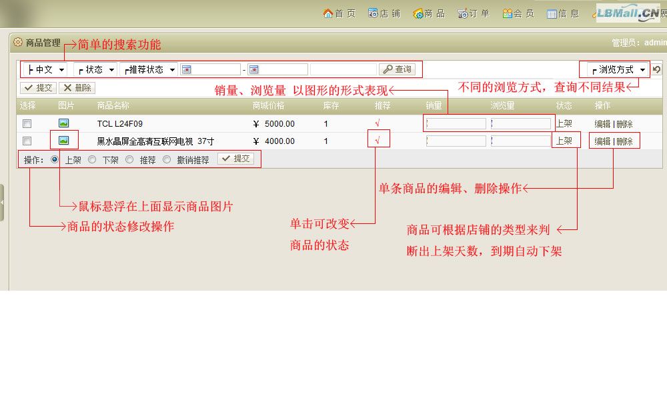Click sales bar of 黑水晶屏 TV row
Image resolution: width=667 pixels, height=400 pixels.
coord(456,141)
